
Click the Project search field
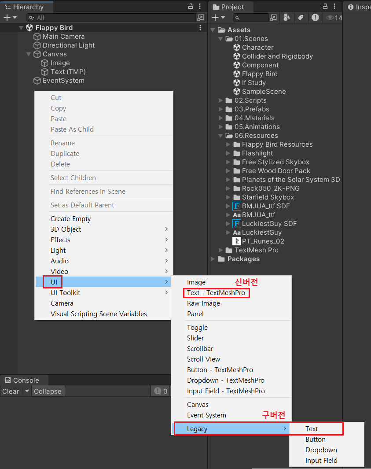tap(251, 18)
